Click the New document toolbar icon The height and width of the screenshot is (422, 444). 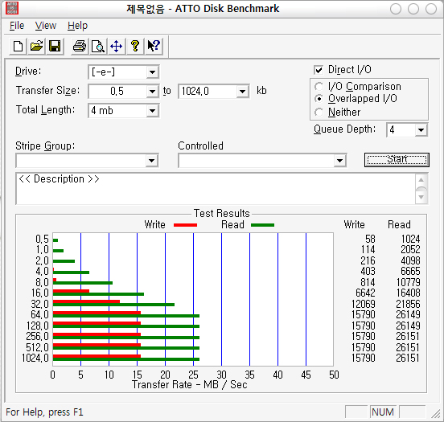18,46
